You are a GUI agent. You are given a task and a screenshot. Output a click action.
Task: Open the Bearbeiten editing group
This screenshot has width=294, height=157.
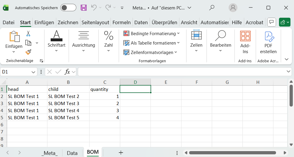pos(220,41)
